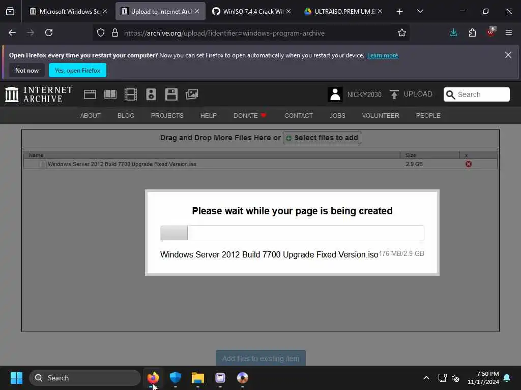
Task: Dismiss the Firefox startup notification
Action: click(508, 55)
